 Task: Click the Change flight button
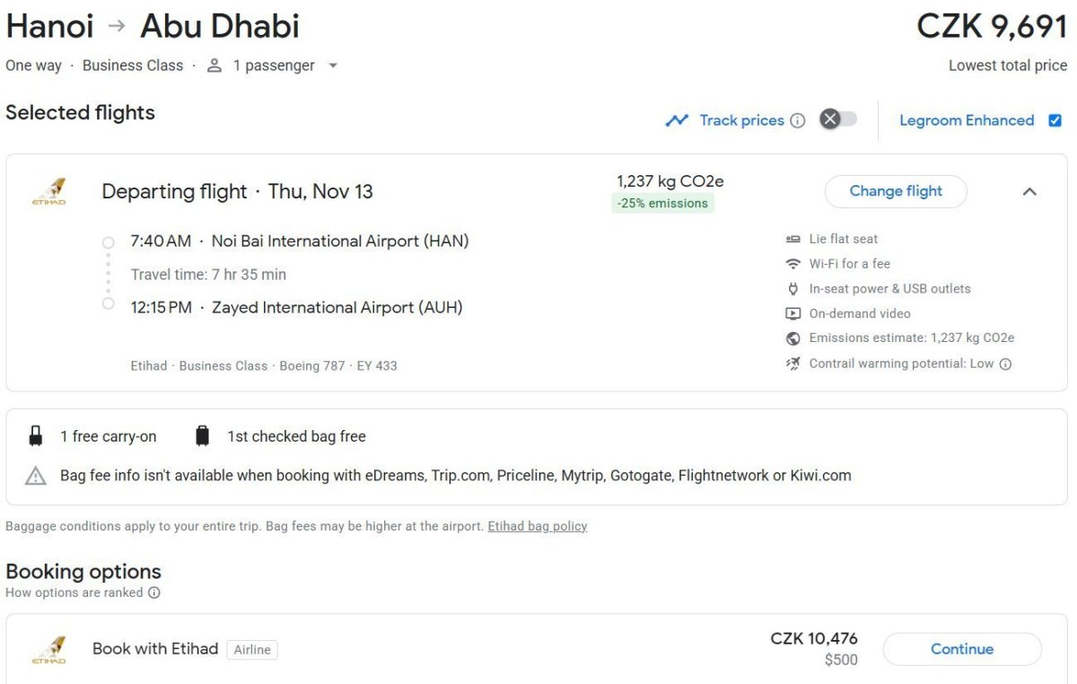(x=896, y=191)
